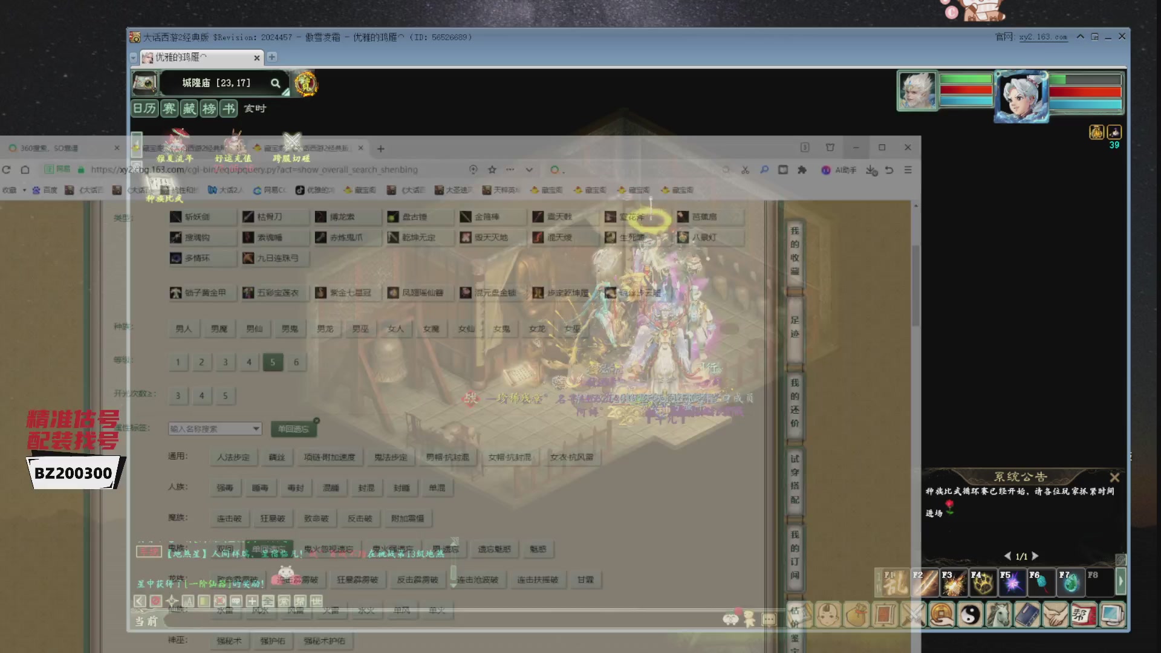Toggle the 女仙 race filter

(466, 329)
